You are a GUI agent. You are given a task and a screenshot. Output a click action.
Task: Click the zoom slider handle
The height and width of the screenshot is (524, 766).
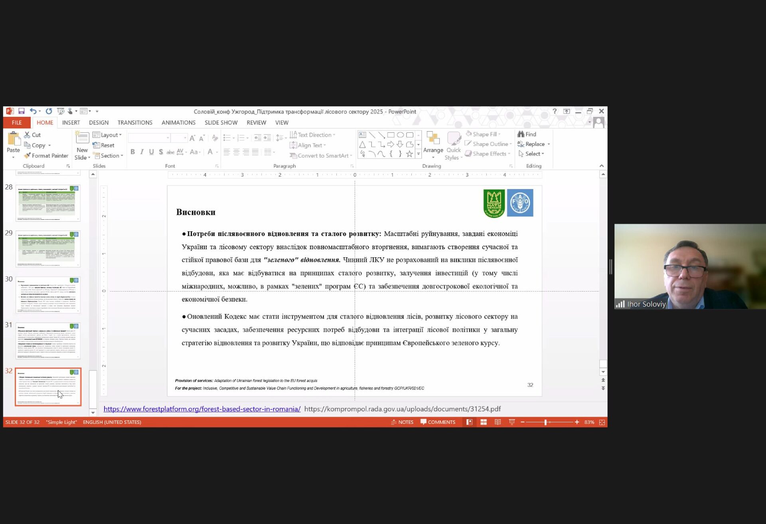tap(545, 422)
